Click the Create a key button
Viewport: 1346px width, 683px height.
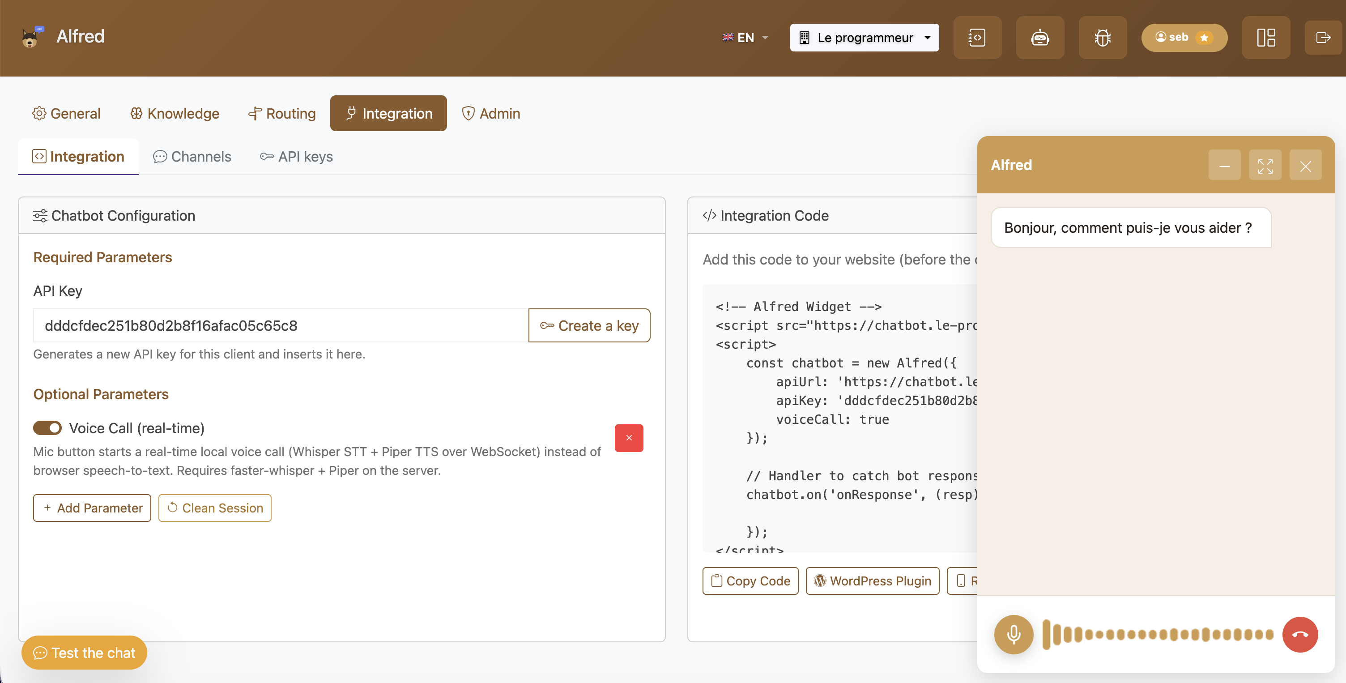point(589,325)
